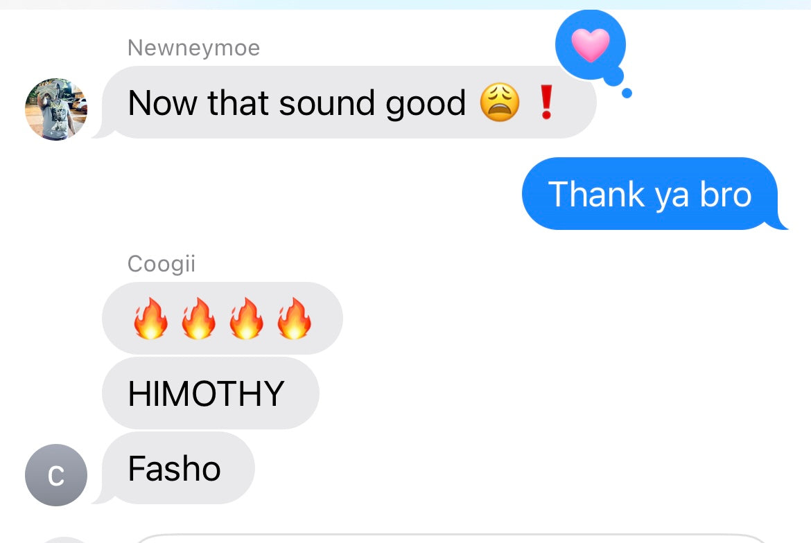Screen dimensions: 811x543
Task: Click the weary face emoji
Action: point(500,103)
